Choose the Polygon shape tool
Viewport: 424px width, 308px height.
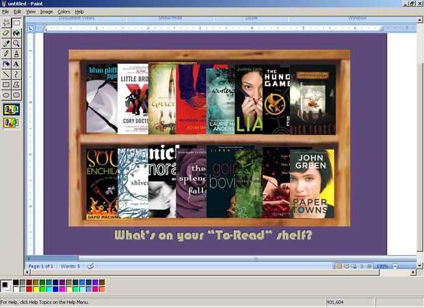(x=16, y=84)
